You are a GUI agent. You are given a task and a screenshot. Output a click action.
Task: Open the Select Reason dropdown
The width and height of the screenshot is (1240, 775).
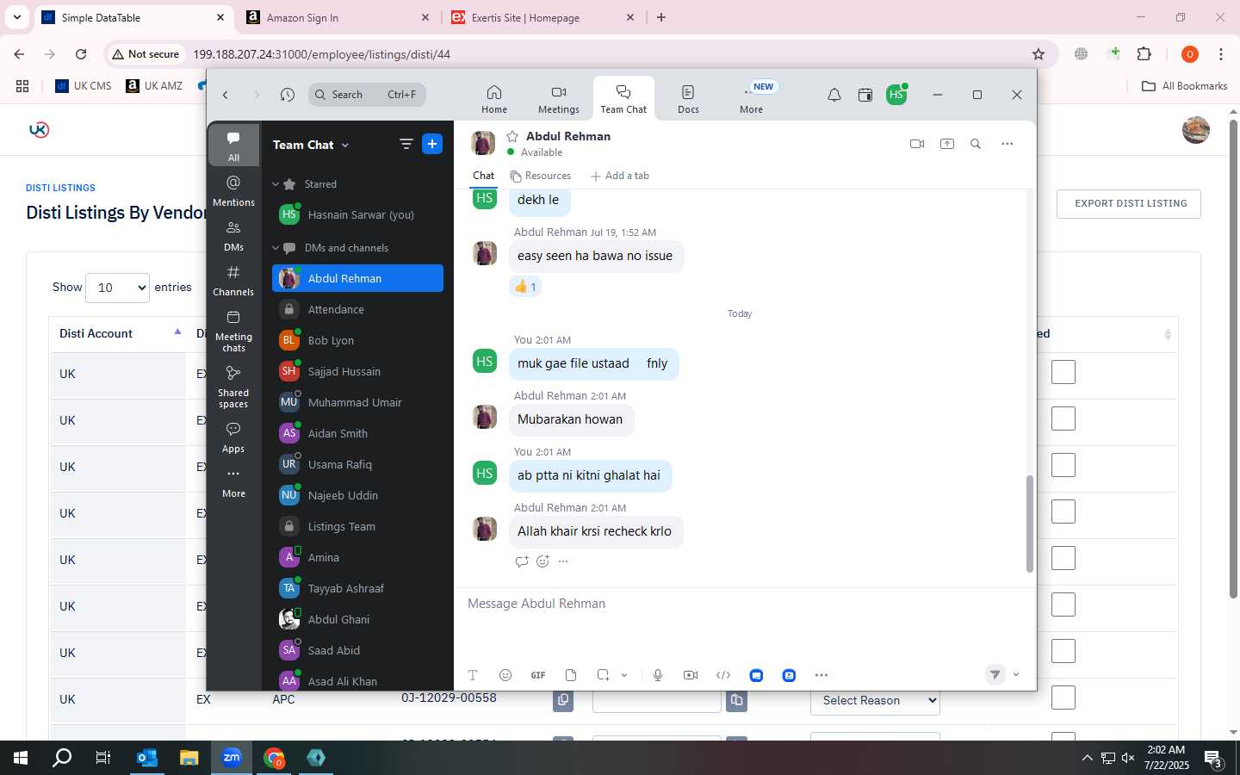[875, 700]
